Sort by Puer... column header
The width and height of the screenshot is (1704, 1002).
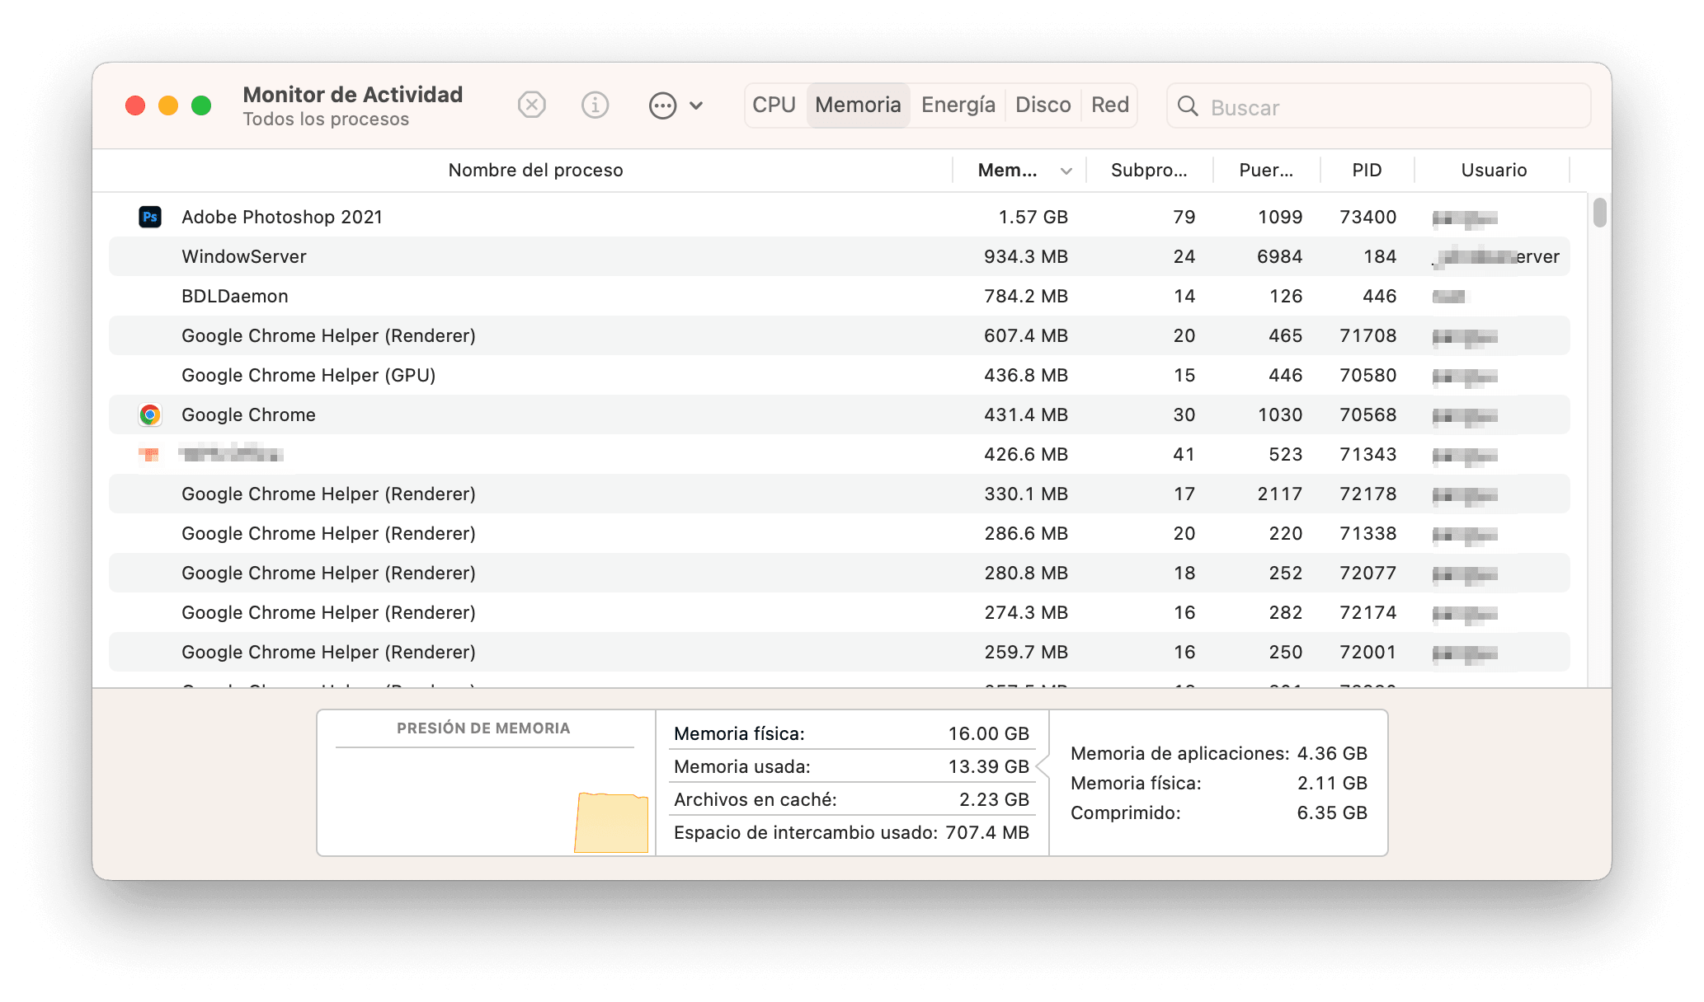pyautogui.click(x=1266, y=170)
